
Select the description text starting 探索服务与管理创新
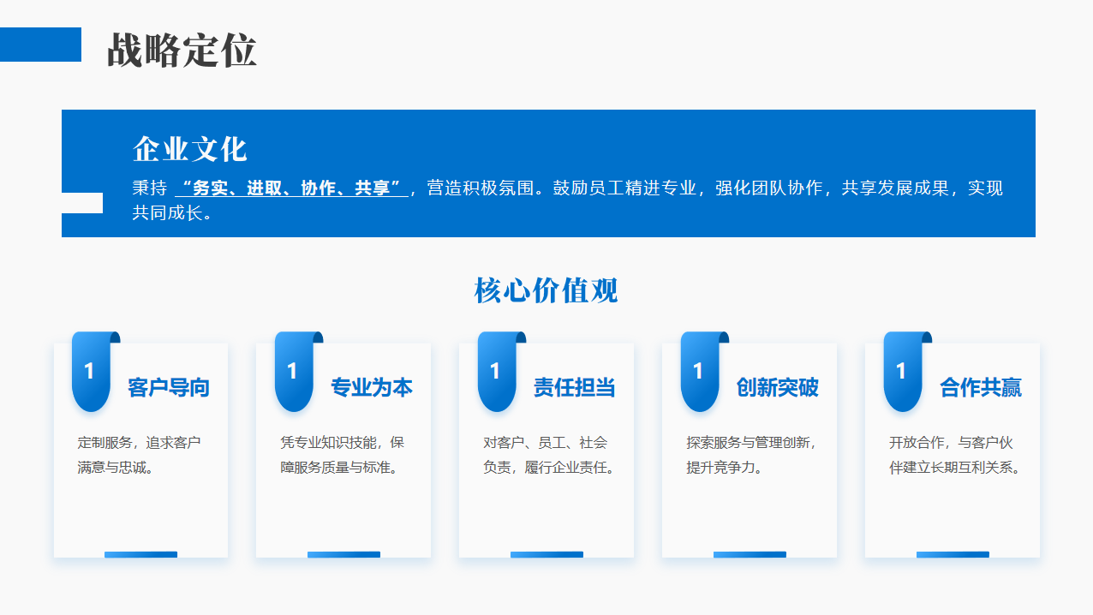[751, 455]
